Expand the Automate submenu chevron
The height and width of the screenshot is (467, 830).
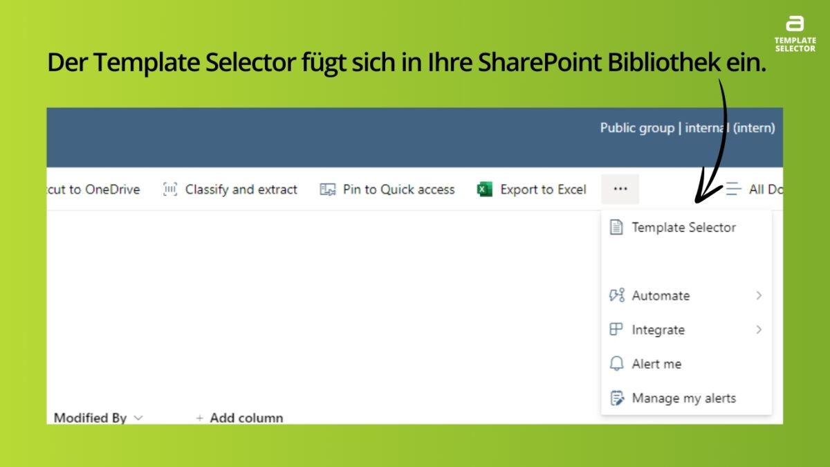click(x=759, y=295)
